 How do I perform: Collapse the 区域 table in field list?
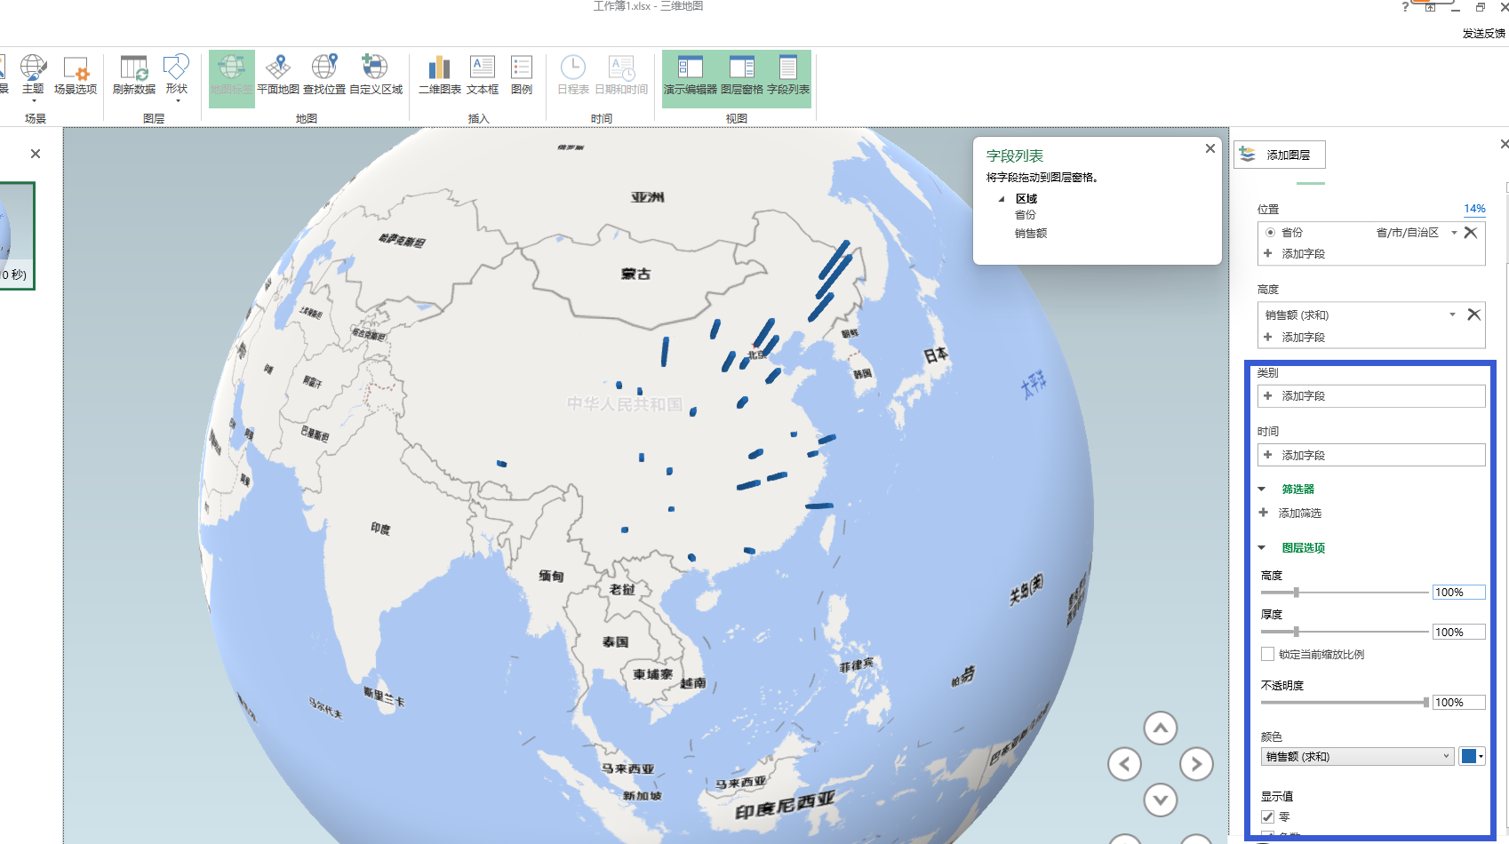(1002, 199)
